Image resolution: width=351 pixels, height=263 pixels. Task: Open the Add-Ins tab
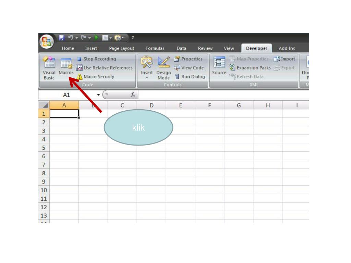pos(287,48)
